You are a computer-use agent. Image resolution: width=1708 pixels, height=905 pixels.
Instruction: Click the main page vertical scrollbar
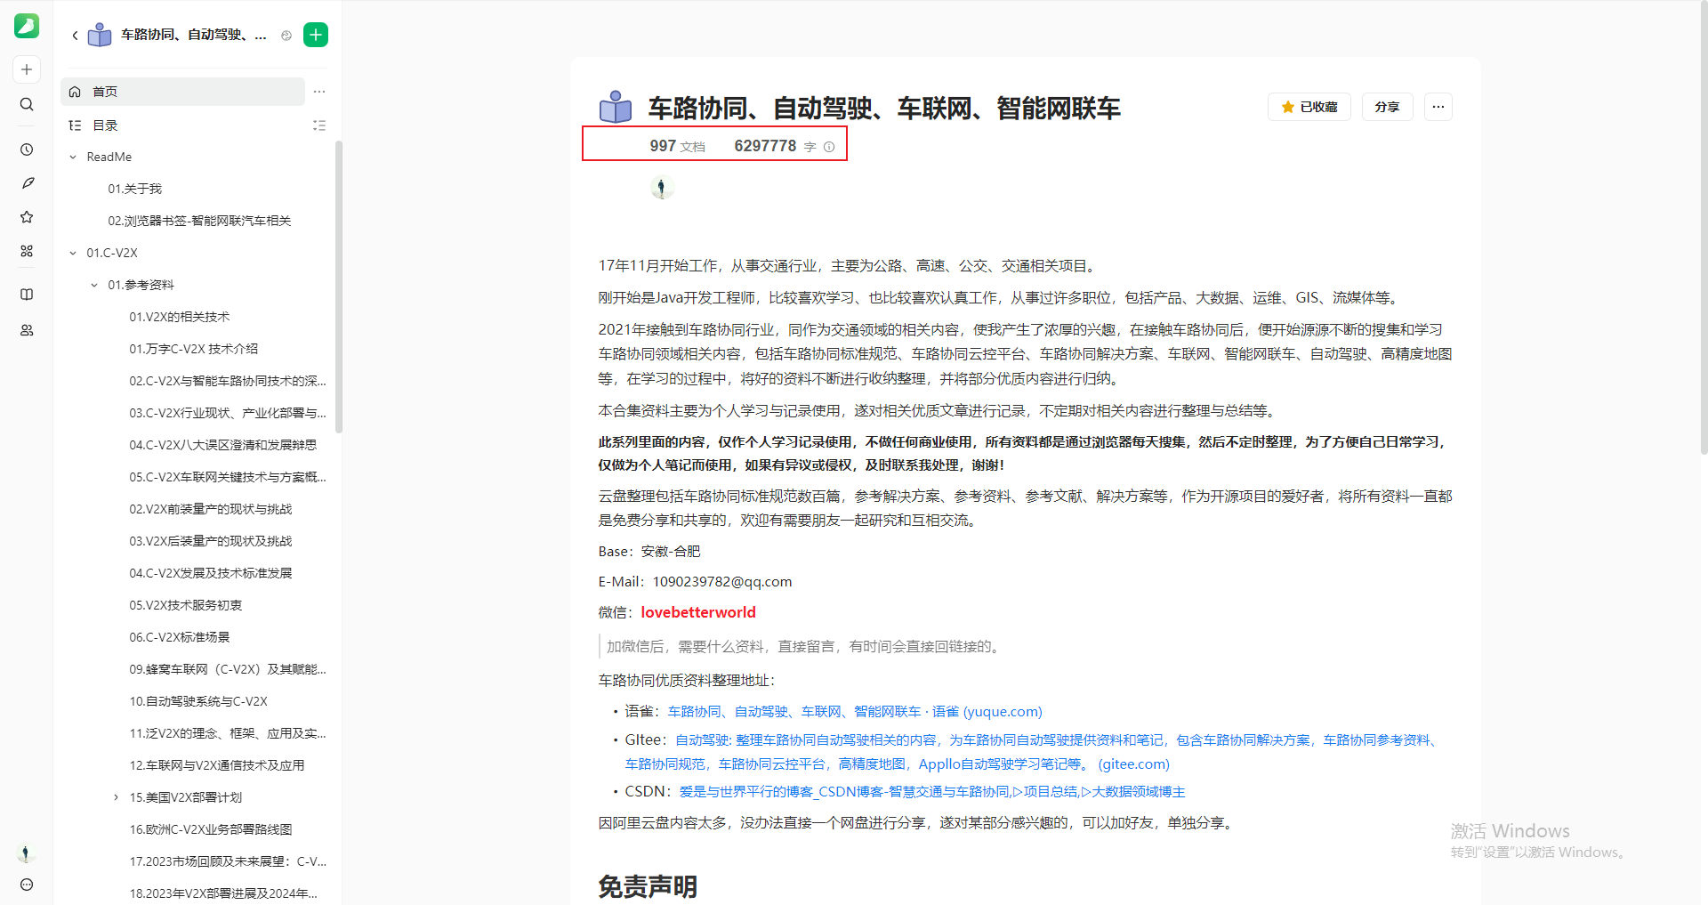coord(1703,228)
